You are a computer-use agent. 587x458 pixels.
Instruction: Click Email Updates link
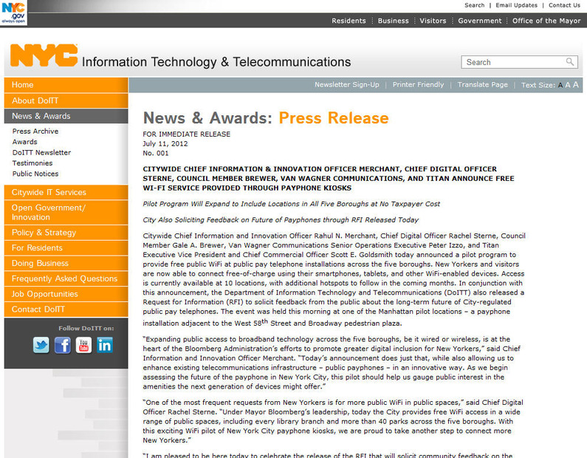[516, 5]
